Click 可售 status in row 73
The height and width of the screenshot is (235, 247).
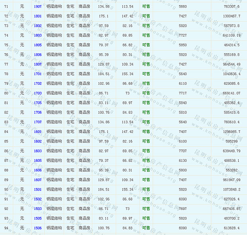(x=146, y=26)
